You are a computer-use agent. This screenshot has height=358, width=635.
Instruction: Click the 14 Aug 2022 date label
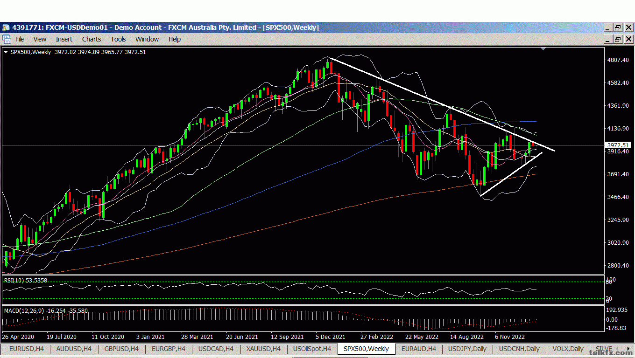(x=466, y=337)
